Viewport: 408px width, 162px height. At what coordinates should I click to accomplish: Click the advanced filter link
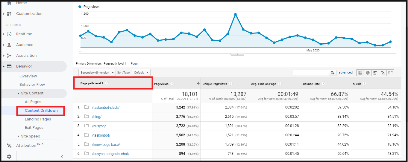pos(345,72)
